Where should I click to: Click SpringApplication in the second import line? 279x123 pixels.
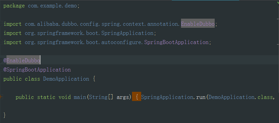tap(127, 33)
